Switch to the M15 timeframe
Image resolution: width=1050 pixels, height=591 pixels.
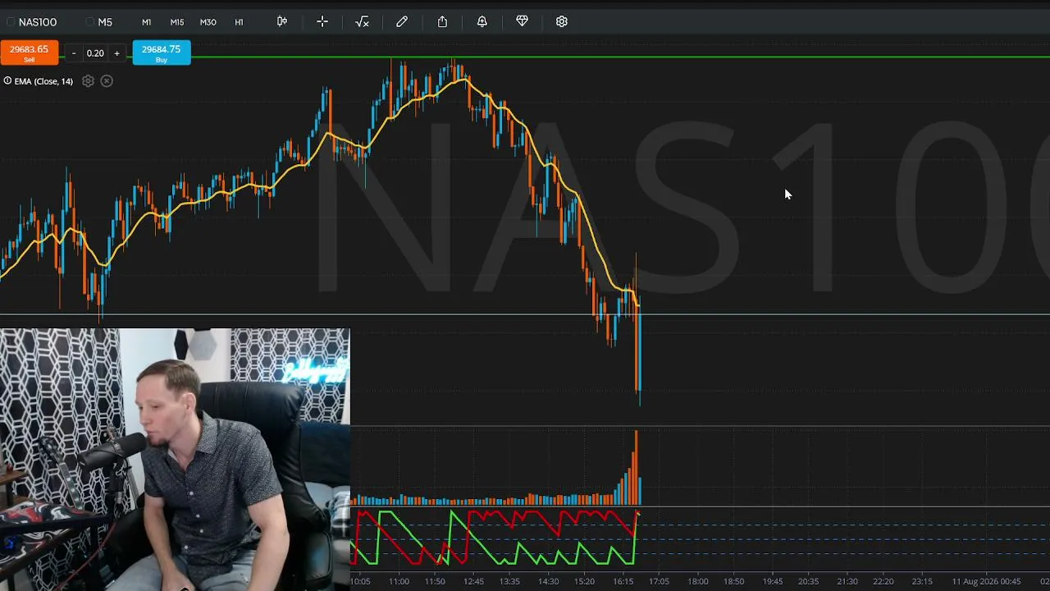177,22
